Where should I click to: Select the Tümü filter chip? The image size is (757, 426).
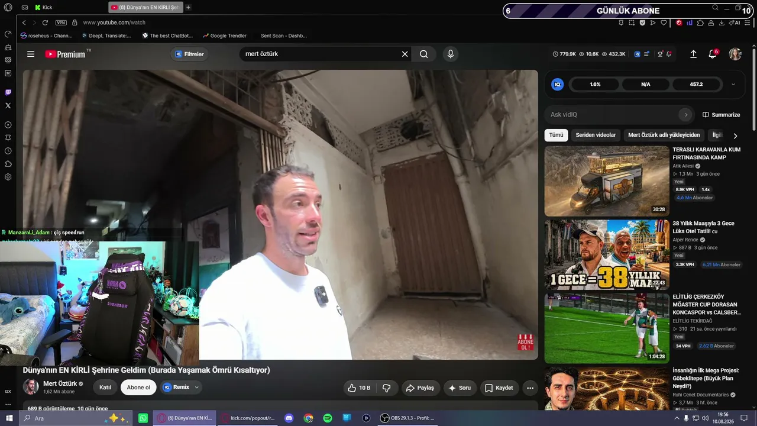click(557, 135)
